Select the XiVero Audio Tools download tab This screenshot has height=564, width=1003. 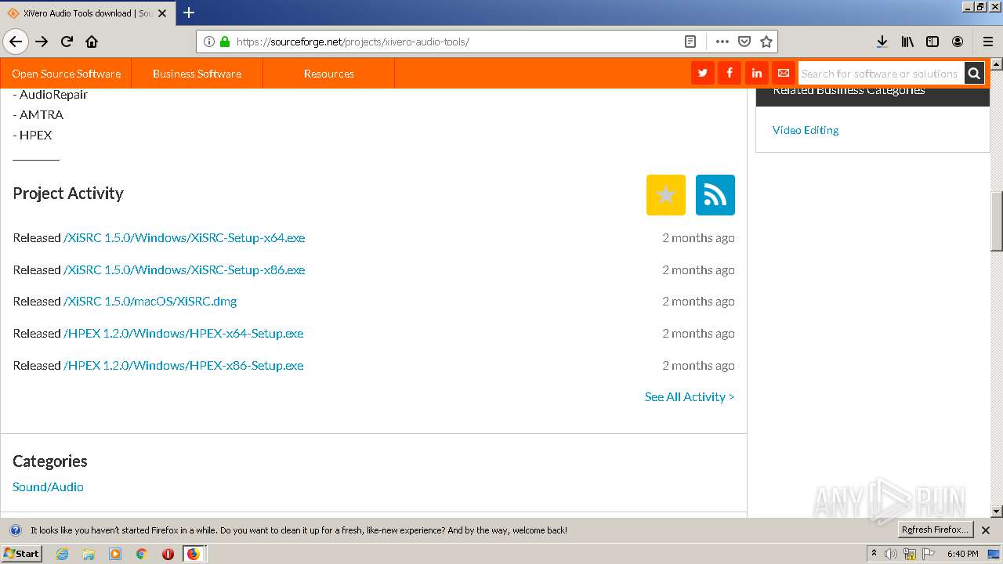(x=87, y=13)
